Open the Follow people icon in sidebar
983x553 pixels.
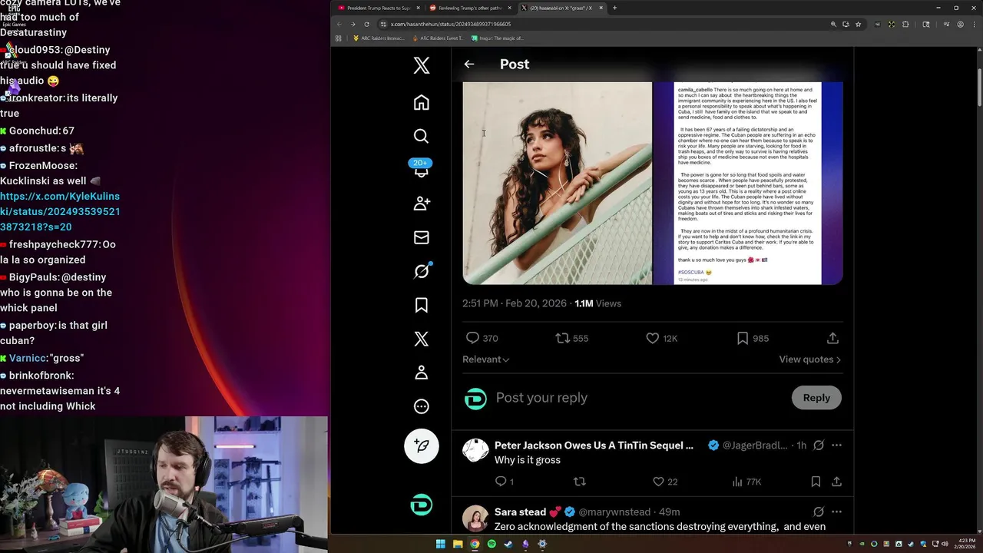tap(421, 204)
